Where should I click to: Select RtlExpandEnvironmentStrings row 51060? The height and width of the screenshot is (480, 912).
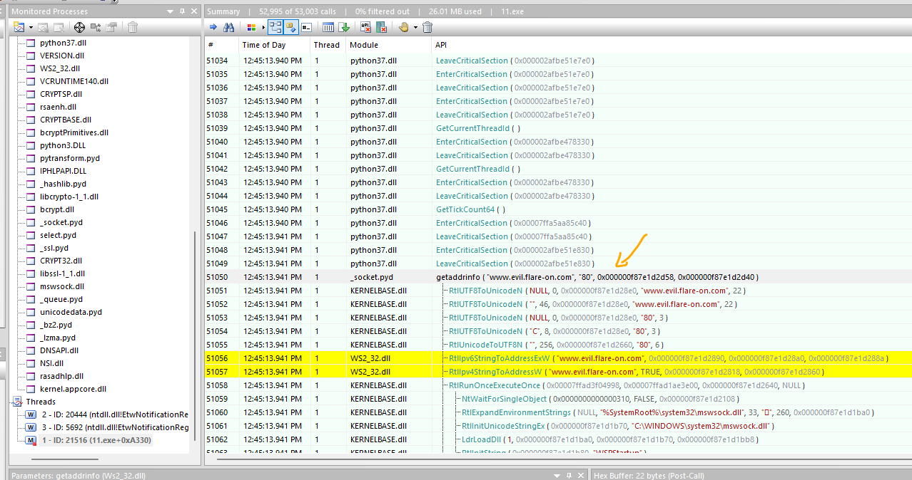558,412
